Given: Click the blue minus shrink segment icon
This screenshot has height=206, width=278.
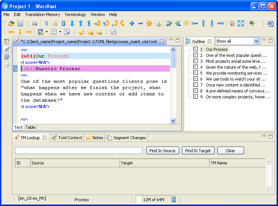Looking at the screenshot, I should tap(140, 23).
